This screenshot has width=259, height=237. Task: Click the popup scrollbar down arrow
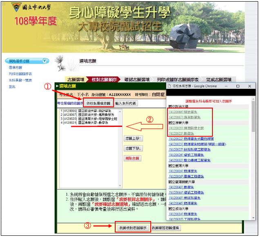tap(253, 218)
